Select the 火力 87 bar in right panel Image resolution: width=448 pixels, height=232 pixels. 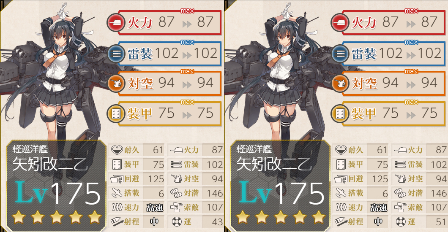click(393, 22)
